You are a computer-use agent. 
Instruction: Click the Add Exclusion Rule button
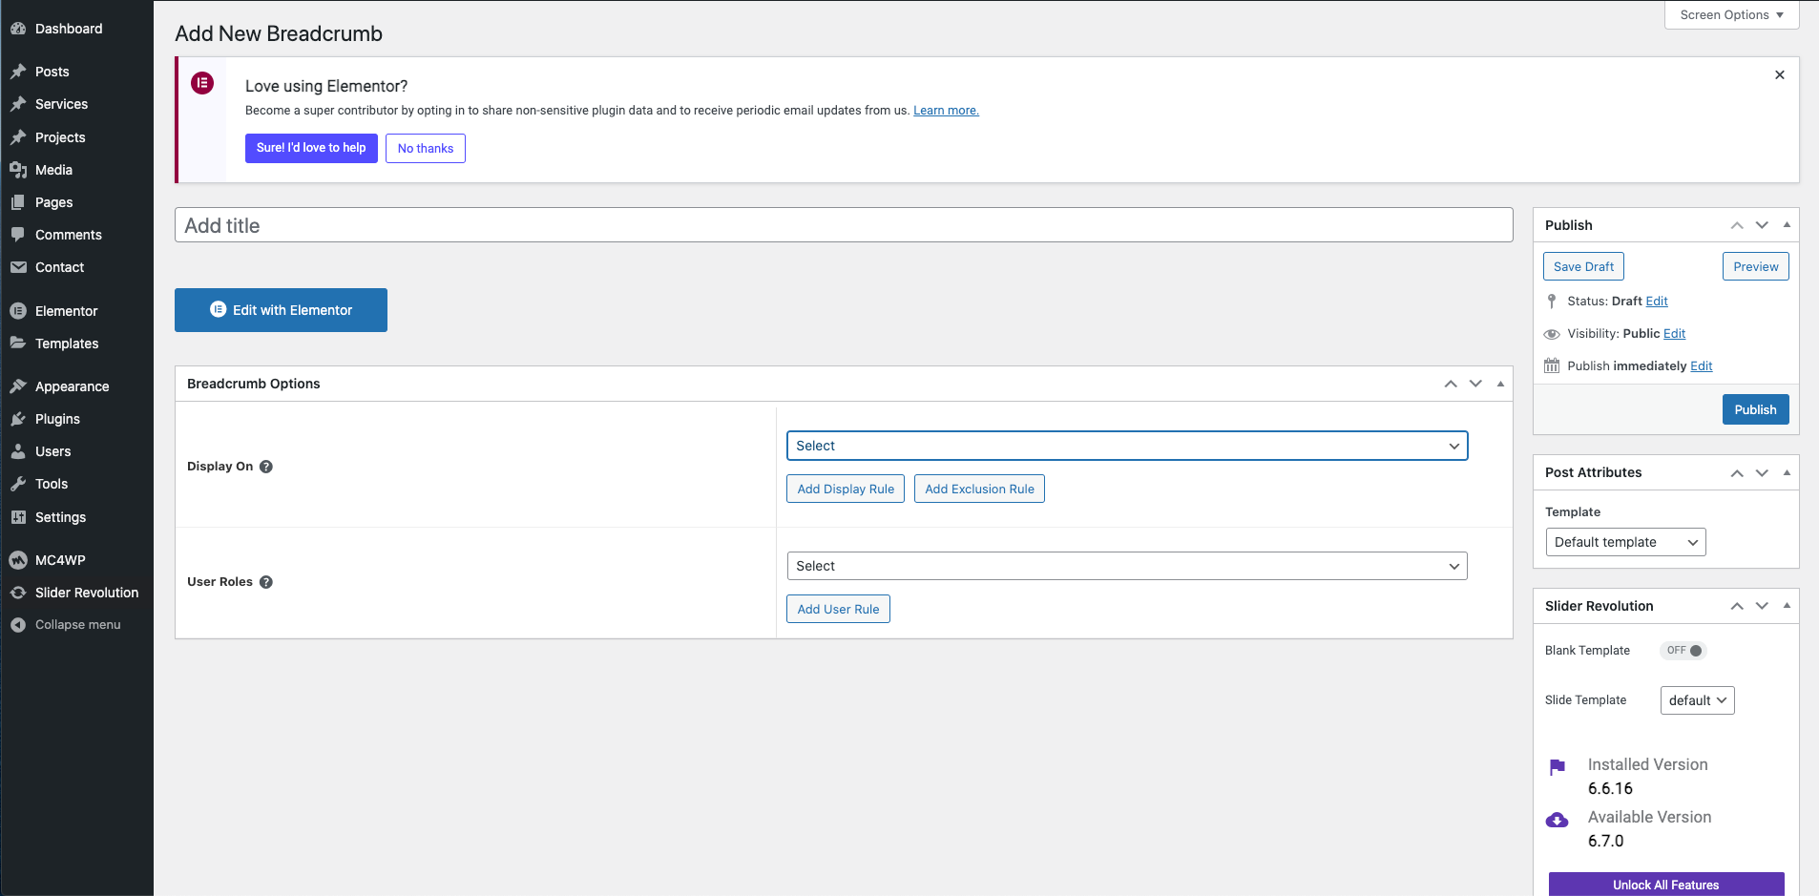click(979, 489)
